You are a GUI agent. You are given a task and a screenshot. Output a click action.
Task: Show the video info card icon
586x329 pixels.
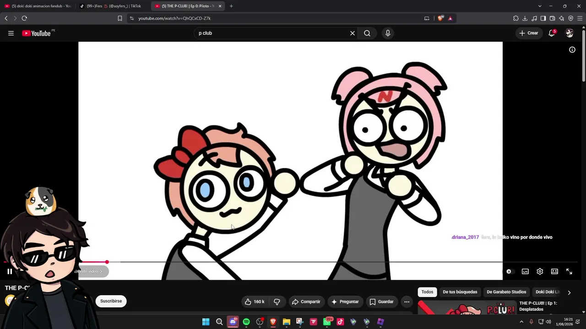[x=572, y=49]
